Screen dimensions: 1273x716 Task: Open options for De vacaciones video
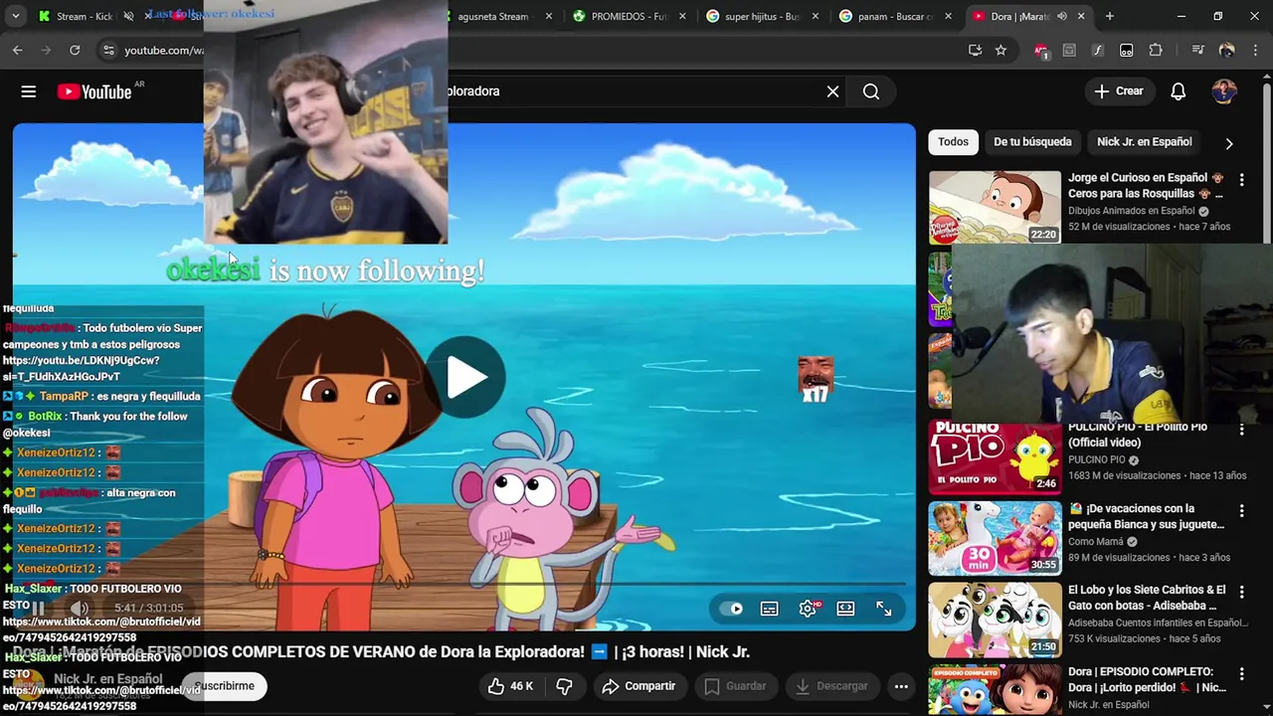1241,511
